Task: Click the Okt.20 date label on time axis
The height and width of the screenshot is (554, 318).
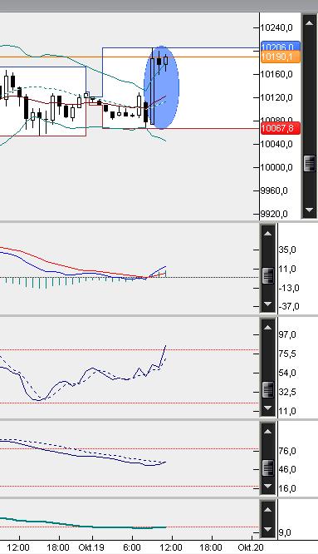Action: tap(251, 547)
